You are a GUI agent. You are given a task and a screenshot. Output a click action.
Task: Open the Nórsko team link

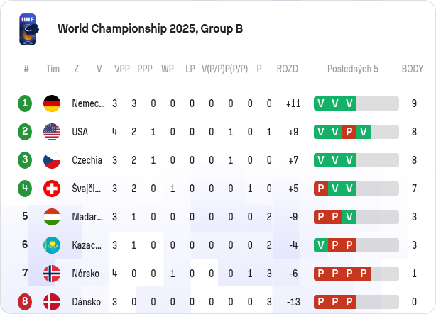(x=86, y=274)
